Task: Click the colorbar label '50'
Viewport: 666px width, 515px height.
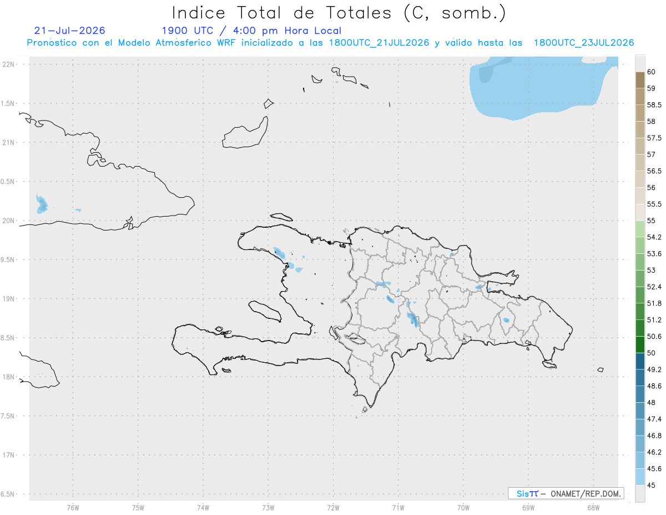Action: [x=652, y=353]
